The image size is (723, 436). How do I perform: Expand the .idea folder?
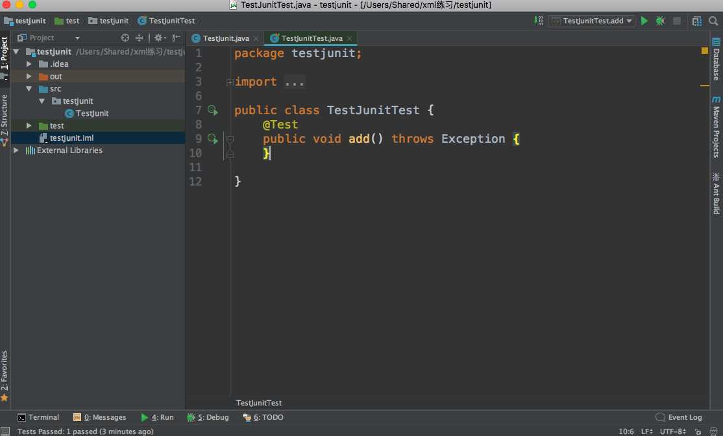pyautogui.click(x=29, y=64)
